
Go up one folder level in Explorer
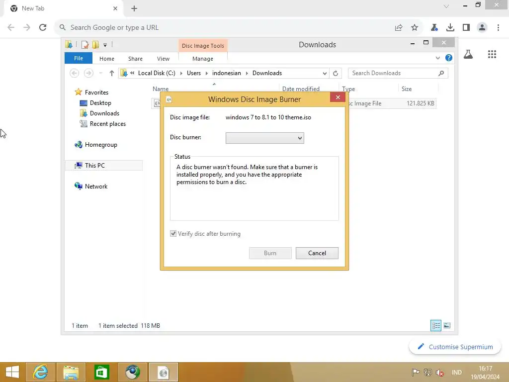pyautogui.click(x=112, y=74)
